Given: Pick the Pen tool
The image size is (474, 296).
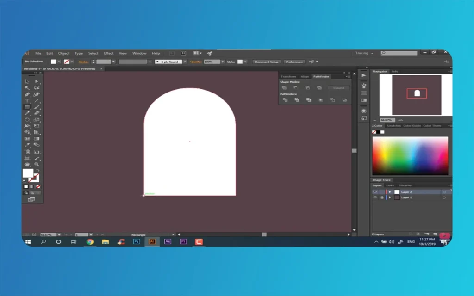Looking at the screenshot, I should tap(27, 94).
